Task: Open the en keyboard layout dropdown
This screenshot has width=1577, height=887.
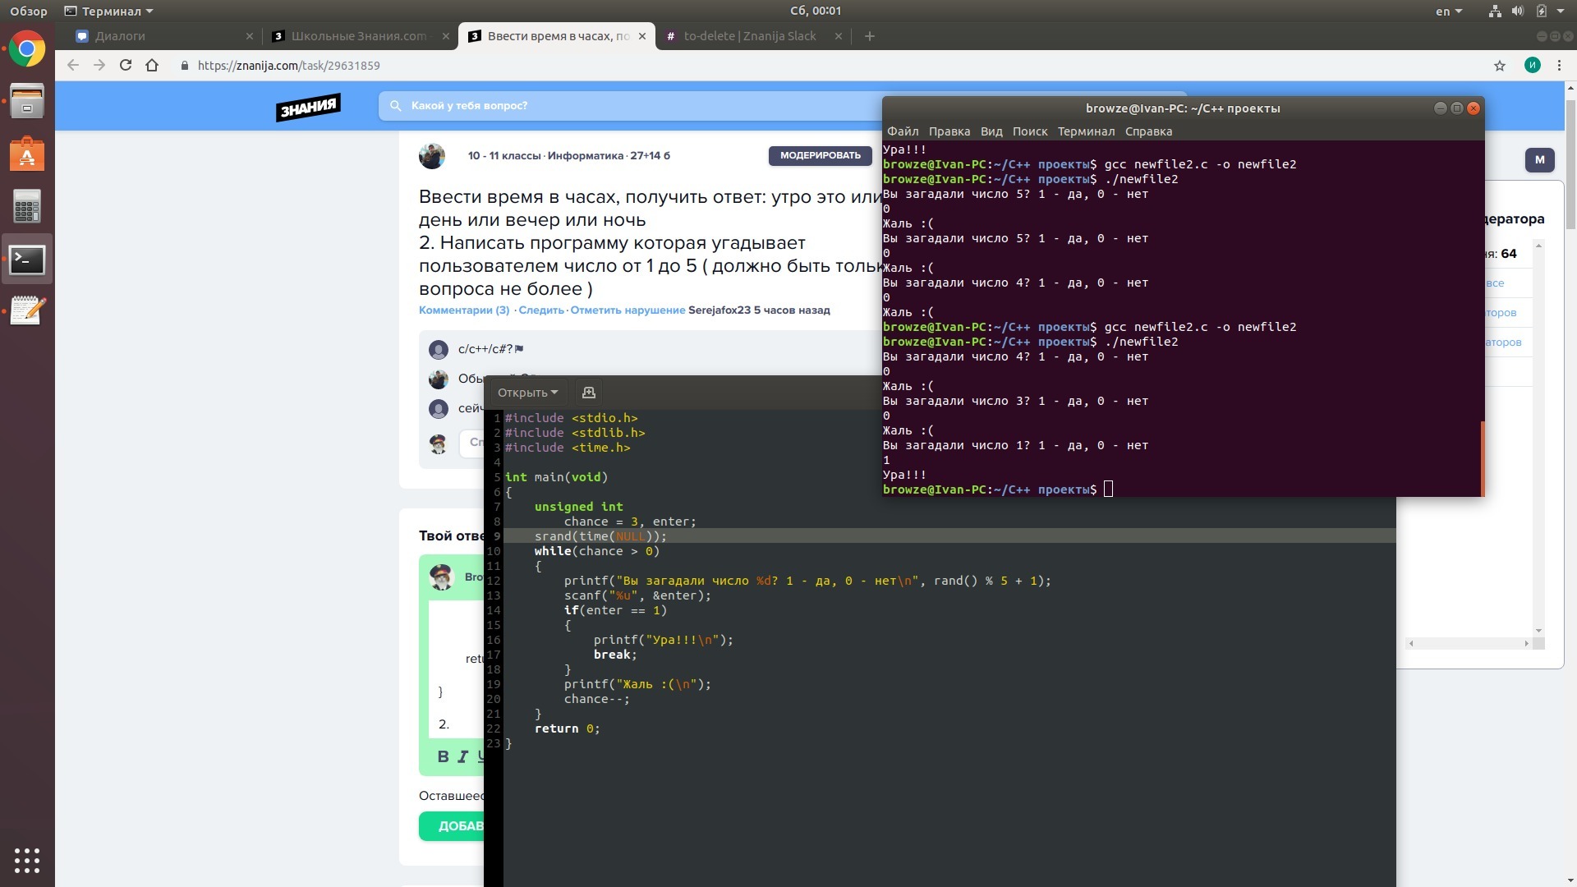Action: (x=1448, y=11)
